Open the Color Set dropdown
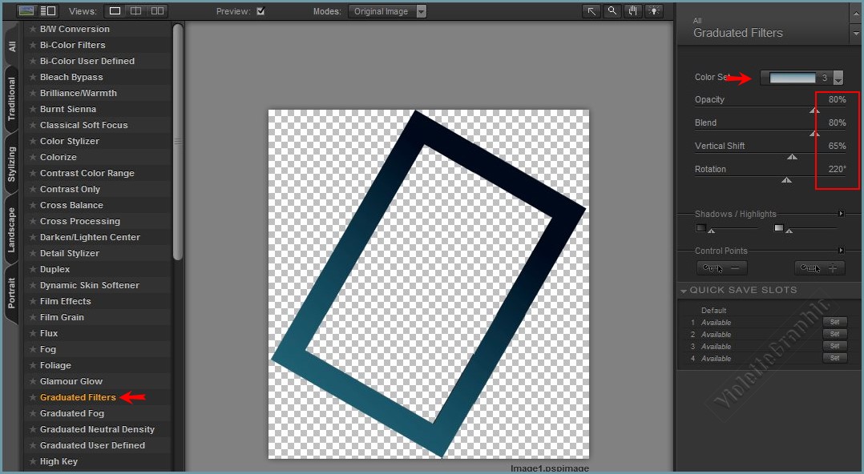This screenshot has height=474, width=864. (x=838, y=78)
